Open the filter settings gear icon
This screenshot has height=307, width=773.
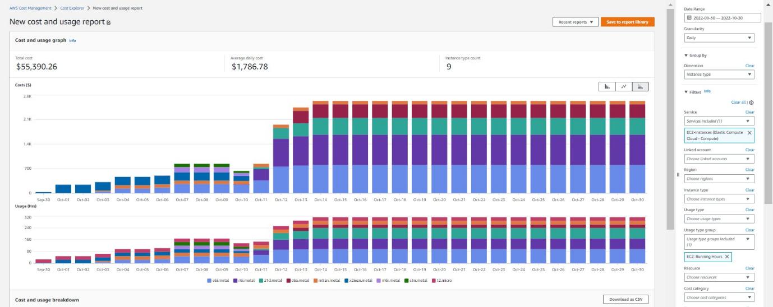(752, 103)
